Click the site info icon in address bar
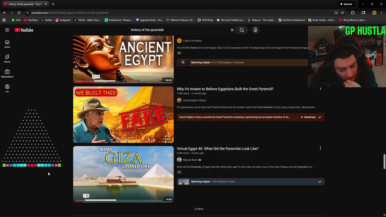The width and height of the screenshot is (386, 217). click(x=27, y=13)
